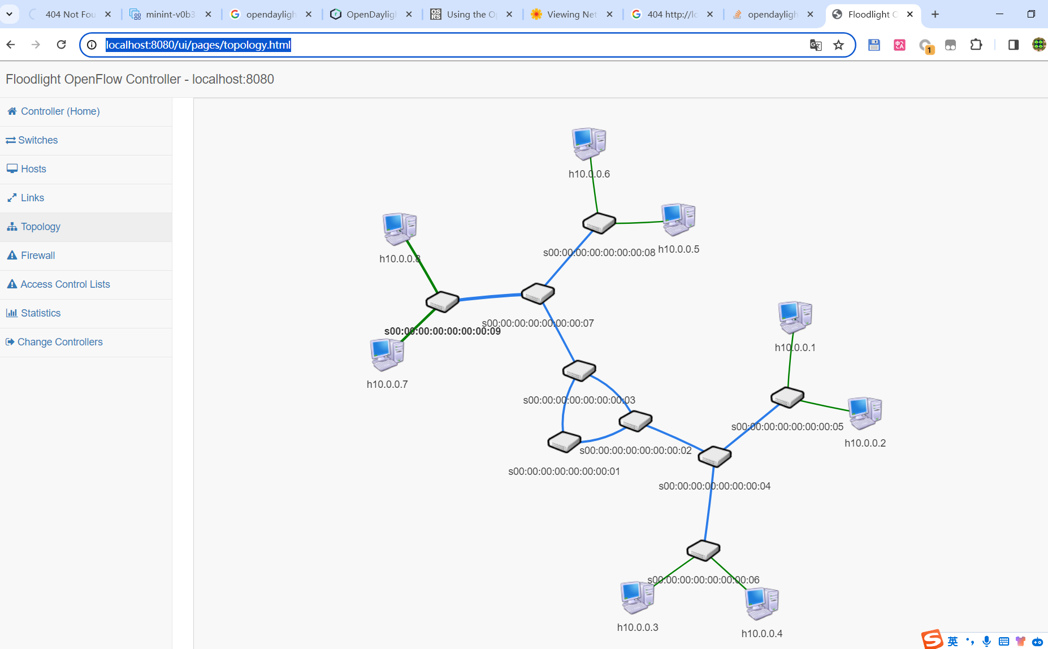Screen dimensions: 1048x649
Task: Switch to the 'Viewing Net' tab
Action: 571,14
